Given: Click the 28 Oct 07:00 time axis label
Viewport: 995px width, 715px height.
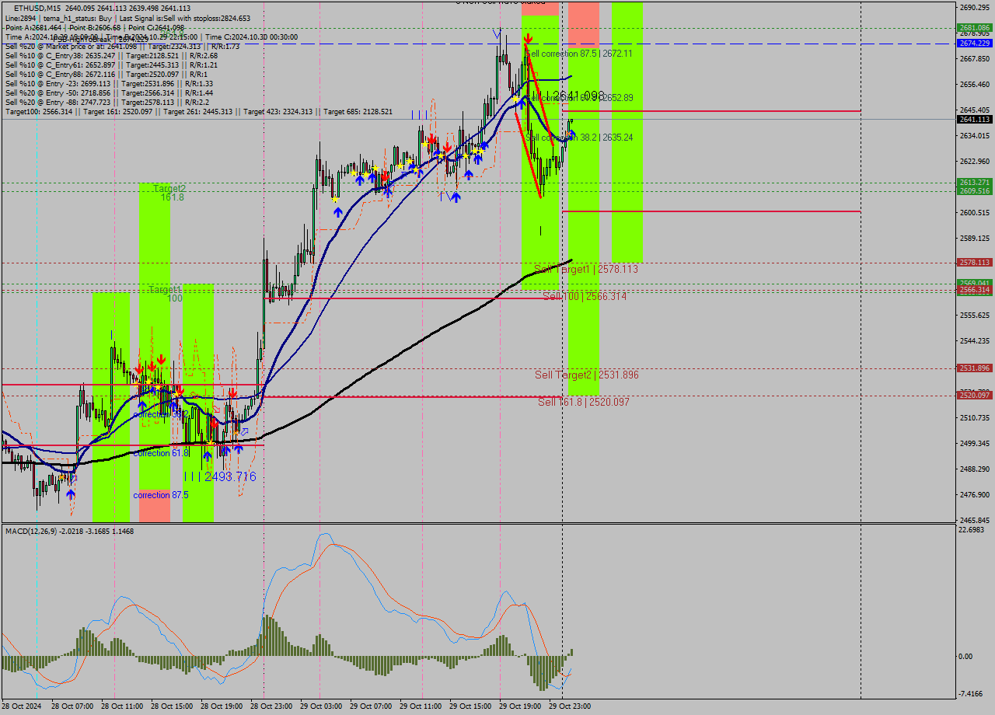Looking at the screenshot, I should [72, 706].
